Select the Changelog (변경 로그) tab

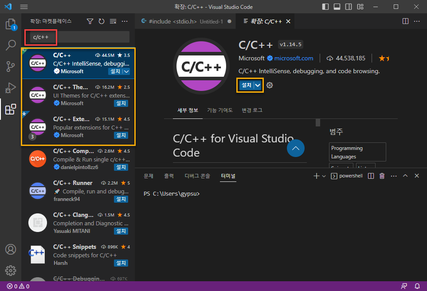click(x=252, y=110)
